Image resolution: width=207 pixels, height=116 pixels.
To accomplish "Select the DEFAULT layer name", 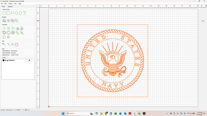I will tap(12, 60).
